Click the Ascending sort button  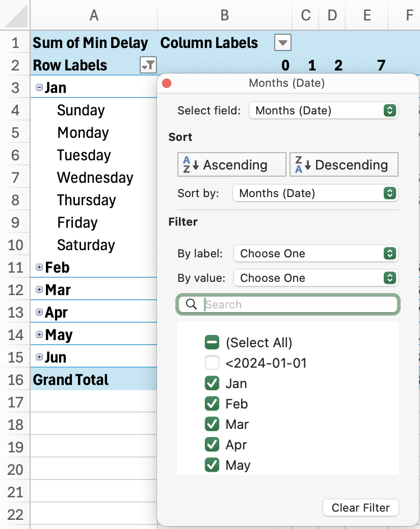[x=231, y=164]
